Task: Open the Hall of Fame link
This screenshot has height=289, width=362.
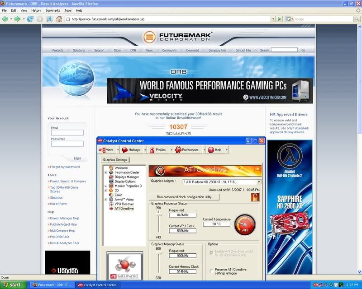Action: point(58,204)
